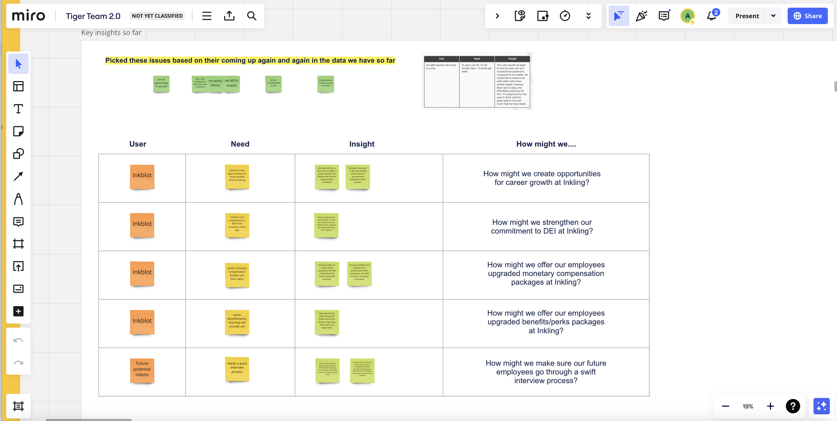Select the Comment tool in sidebar
This screenshot has width=837, height=421.
coord(18,221)
